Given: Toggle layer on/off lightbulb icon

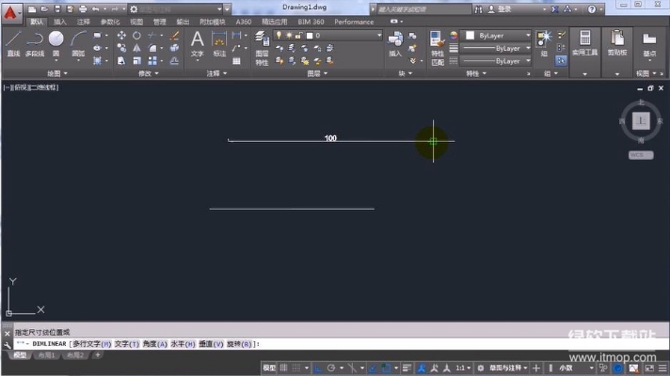Looking at the screenshot, I should coord(279,36).
